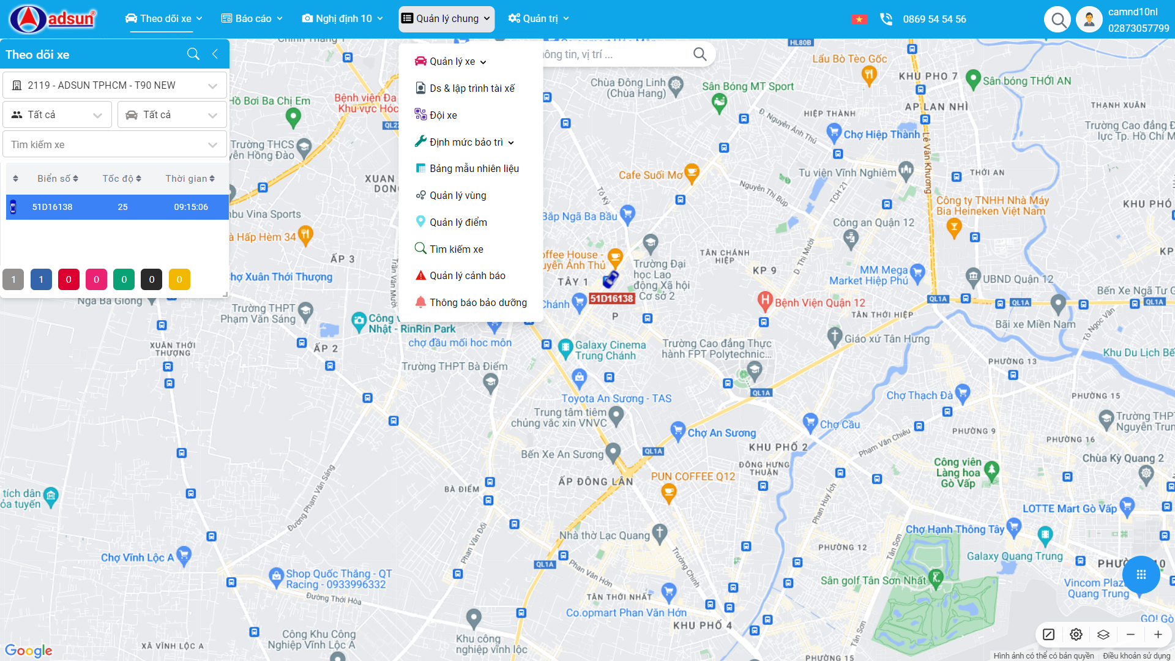This screenshot has width=1175, height=661.
Task: Select Quản lý cảnh báo menu item
Action: [x=467, y=275]
